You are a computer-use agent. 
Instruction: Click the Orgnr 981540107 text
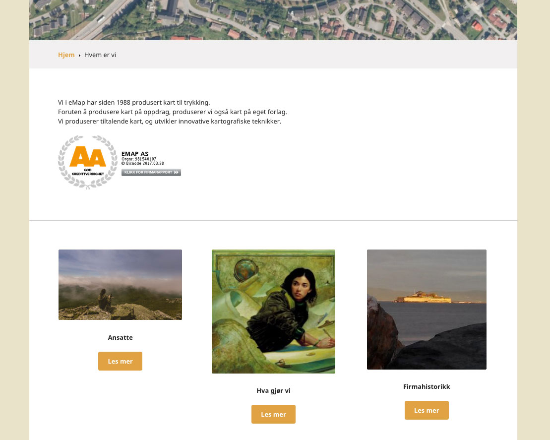coord(139,159)
